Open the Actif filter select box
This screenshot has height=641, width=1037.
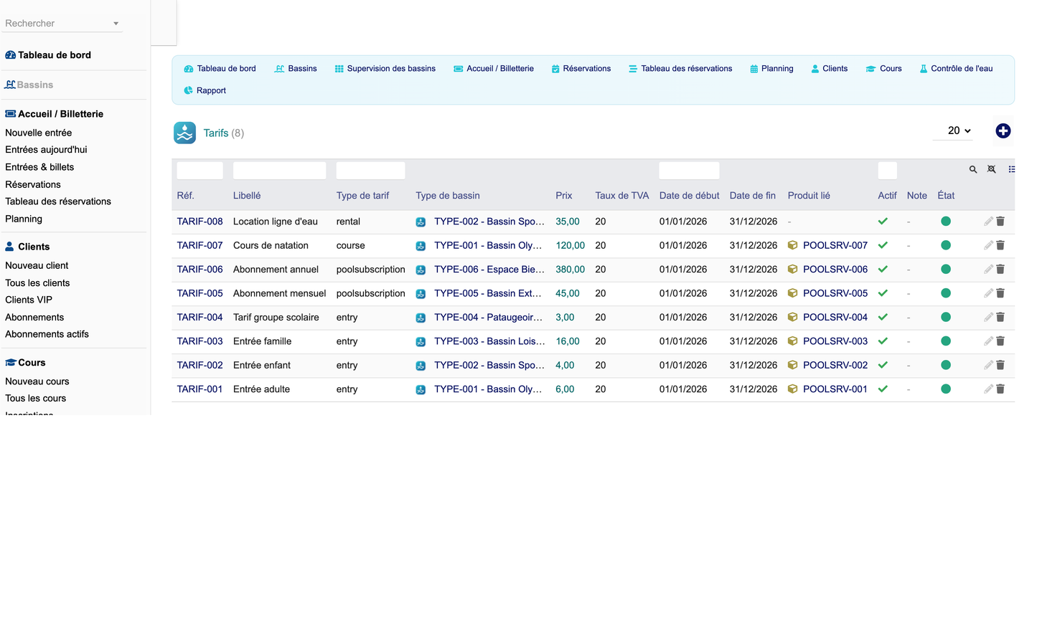coord(888,171)
